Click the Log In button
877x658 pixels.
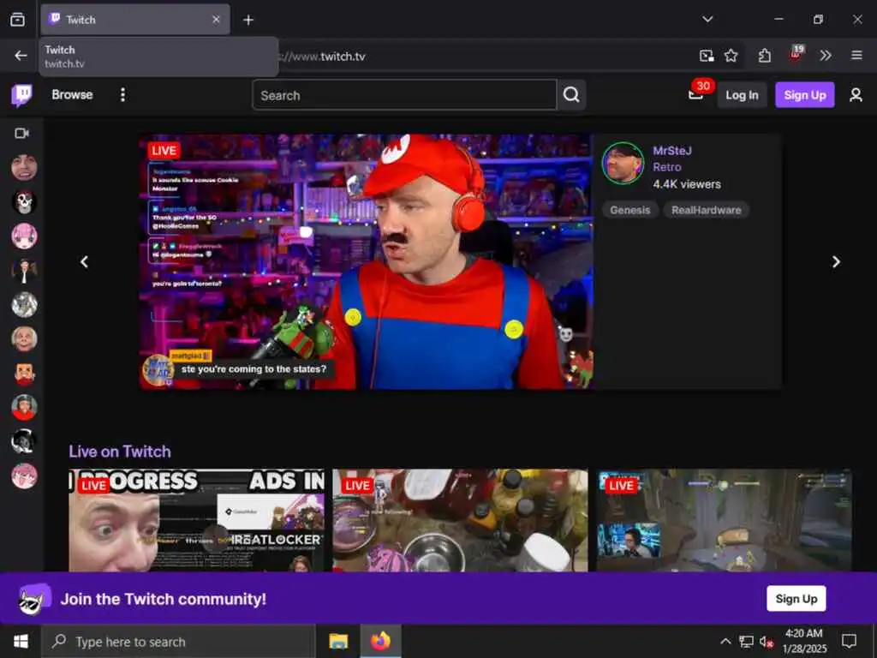tap(742, 95)
